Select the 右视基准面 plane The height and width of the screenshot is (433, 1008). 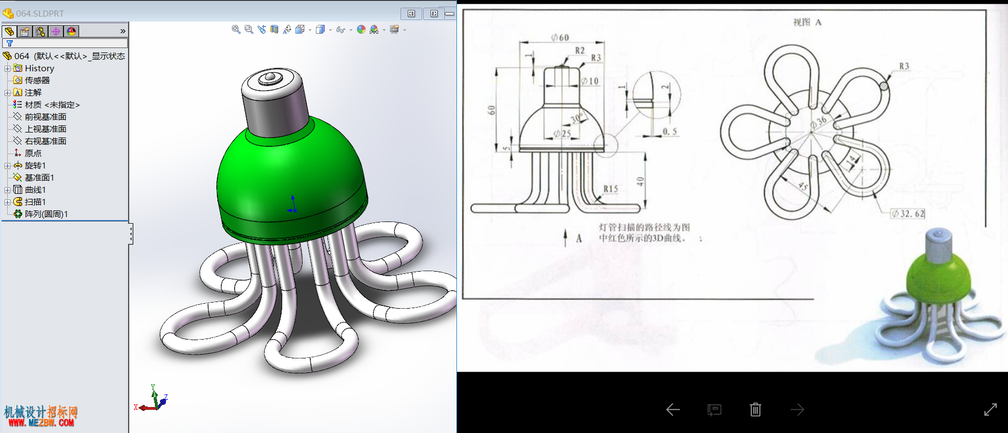tap(45, 141)
